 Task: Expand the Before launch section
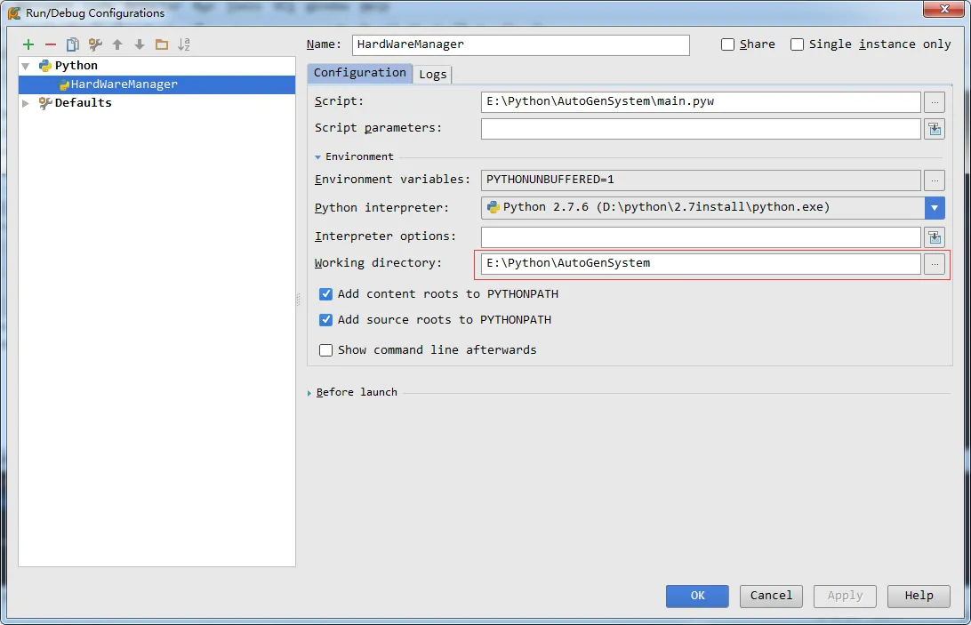pos(309,392)
